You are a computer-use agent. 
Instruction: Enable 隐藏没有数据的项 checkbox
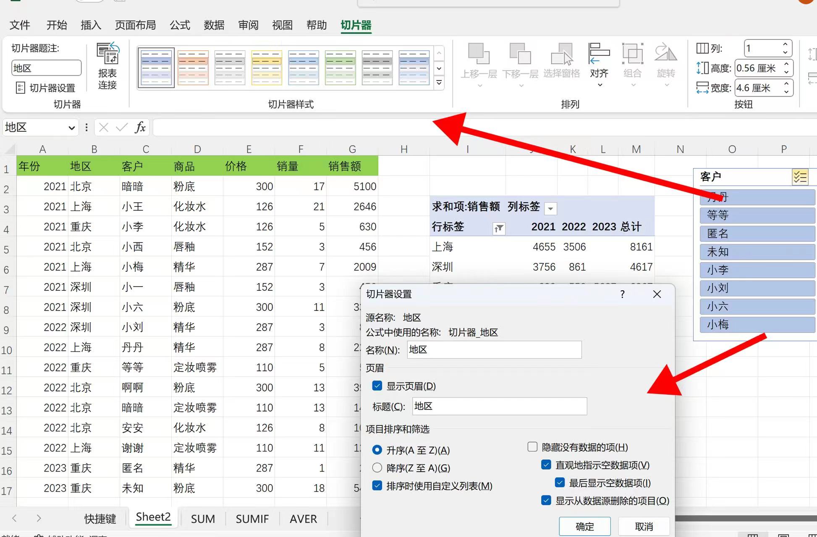pos(532,447)
